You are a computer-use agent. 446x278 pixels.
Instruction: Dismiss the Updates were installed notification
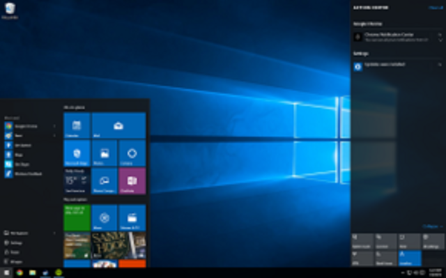click(440, 65)
